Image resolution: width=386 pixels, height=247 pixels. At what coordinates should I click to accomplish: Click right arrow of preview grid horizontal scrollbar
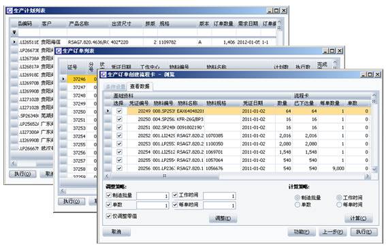pos(368,176)
